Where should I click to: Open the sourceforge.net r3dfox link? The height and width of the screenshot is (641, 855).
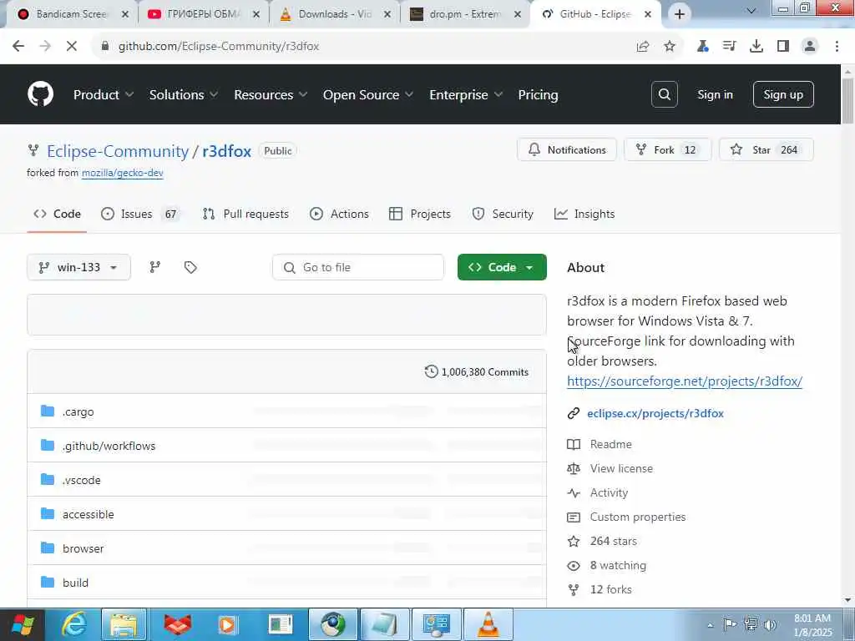pyautogui.click(x=685, y=381)
